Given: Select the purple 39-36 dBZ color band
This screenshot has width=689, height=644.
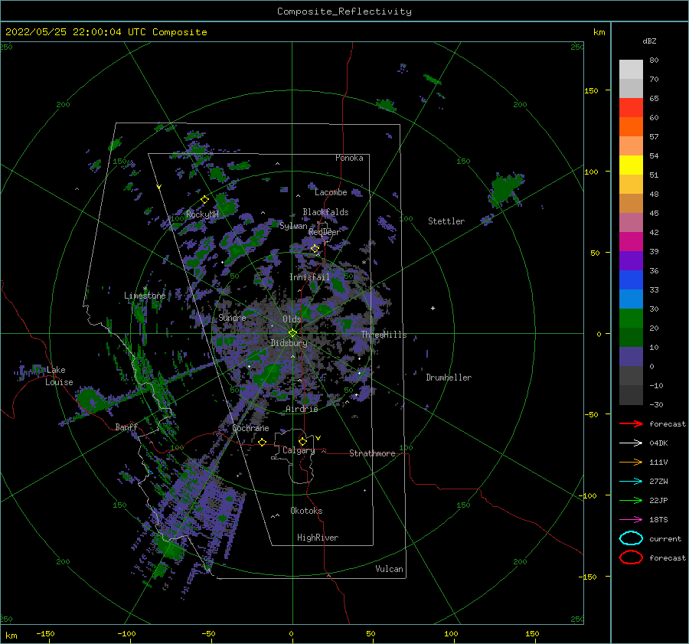Looking at the screenshot, I should point(631,261).
